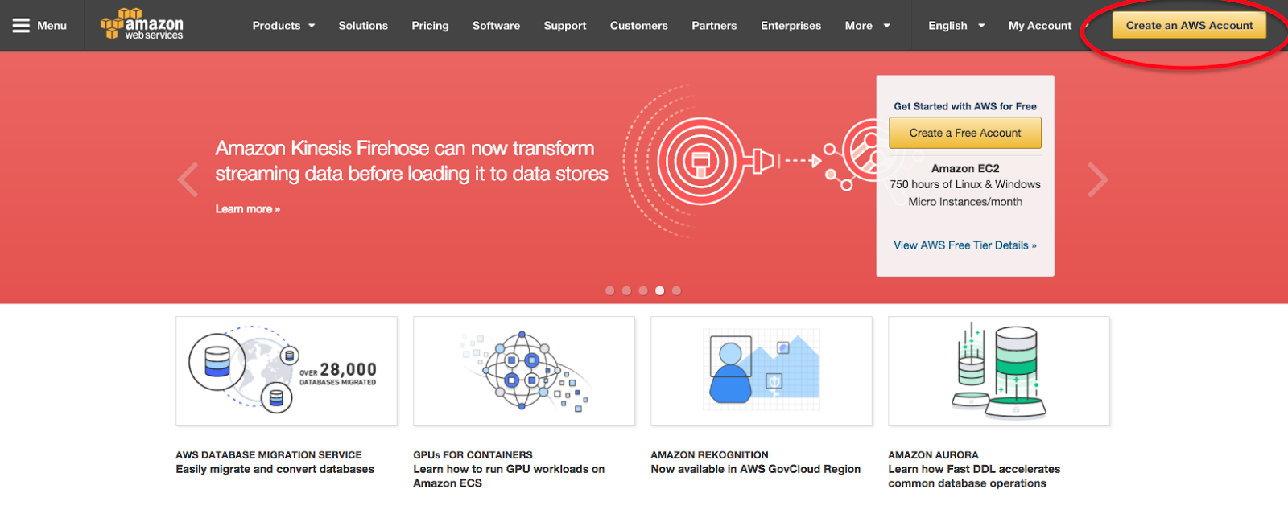1288x514 pixels.
Task: Select the third carousel dot
Action: pos(643,291)
